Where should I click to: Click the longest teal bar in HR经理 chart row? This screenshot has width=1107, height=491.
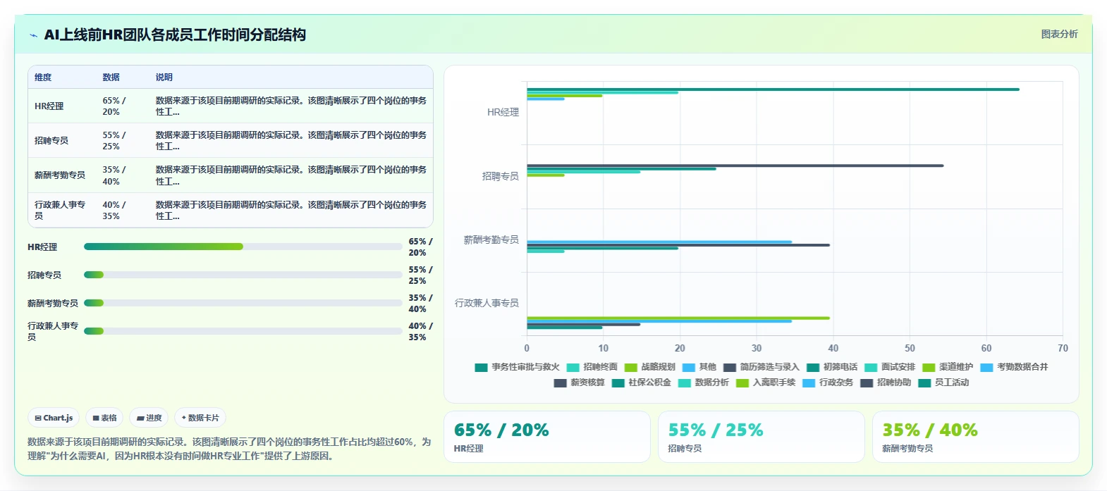(x=773, y=89)
